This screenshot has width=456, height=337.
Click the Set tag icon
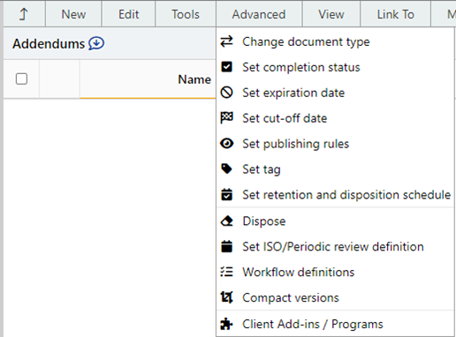pos(226,169)
